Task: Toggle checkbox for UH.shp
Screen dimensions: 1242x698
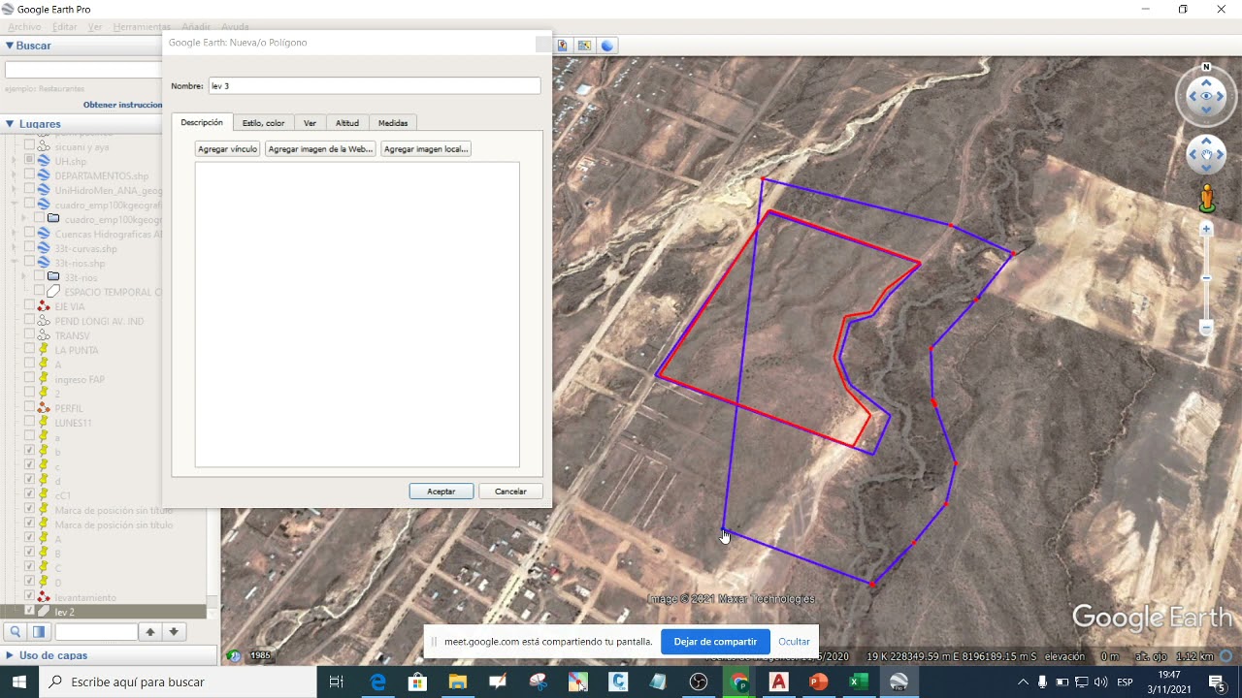Action: [29, 161]
